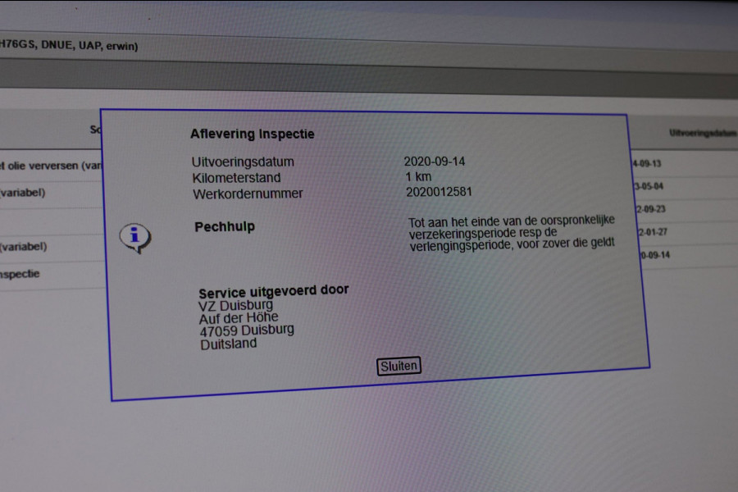The image size is (738, 492).
Task: Click the background date cell ending '05-04'
Action: point(649,186)
